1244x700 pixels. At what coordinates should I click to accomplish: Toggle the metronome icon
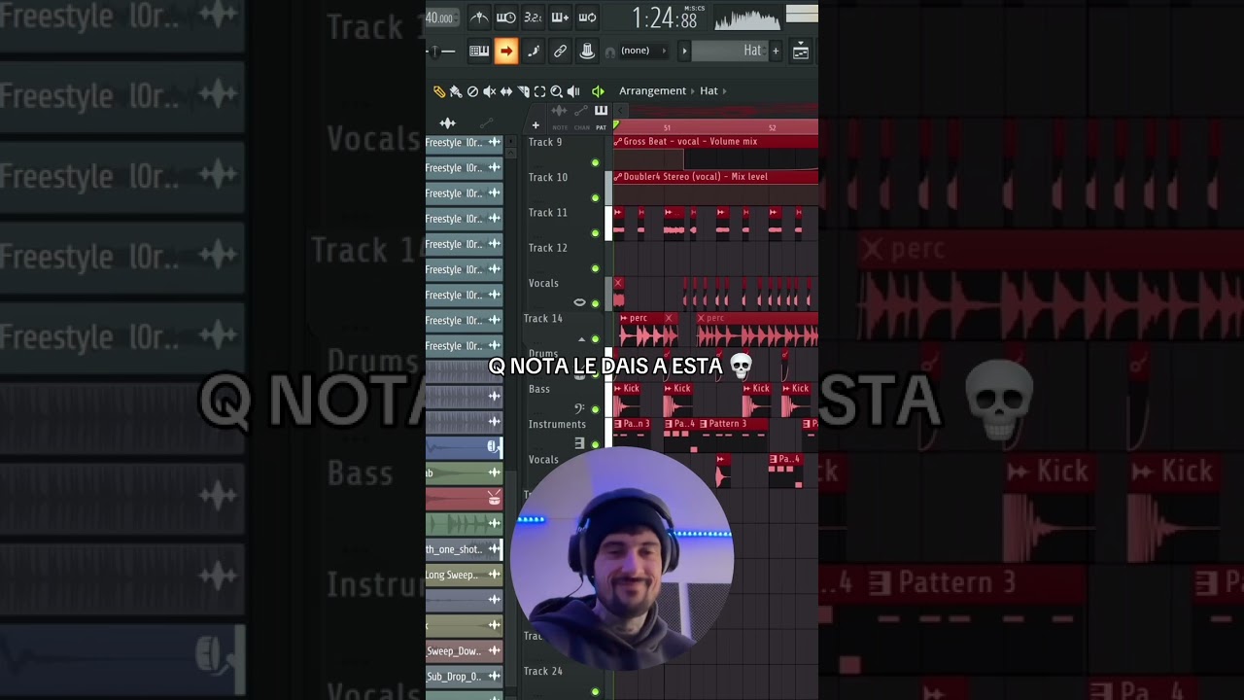[479, 17]
